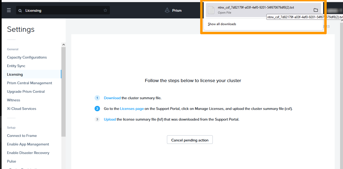Click Download cluster summary file link
Image resolution: width=343 pixels, height=169 pixels.
(112, 98)
